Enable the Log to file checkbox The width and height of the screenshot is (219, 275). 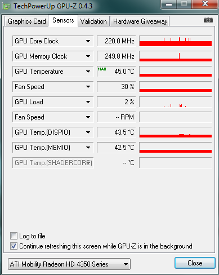(14, 236)
